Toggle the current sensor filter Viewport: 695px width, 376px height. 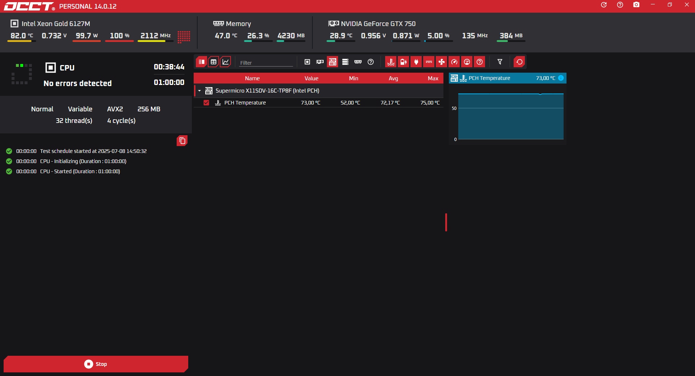pos(429,62)
